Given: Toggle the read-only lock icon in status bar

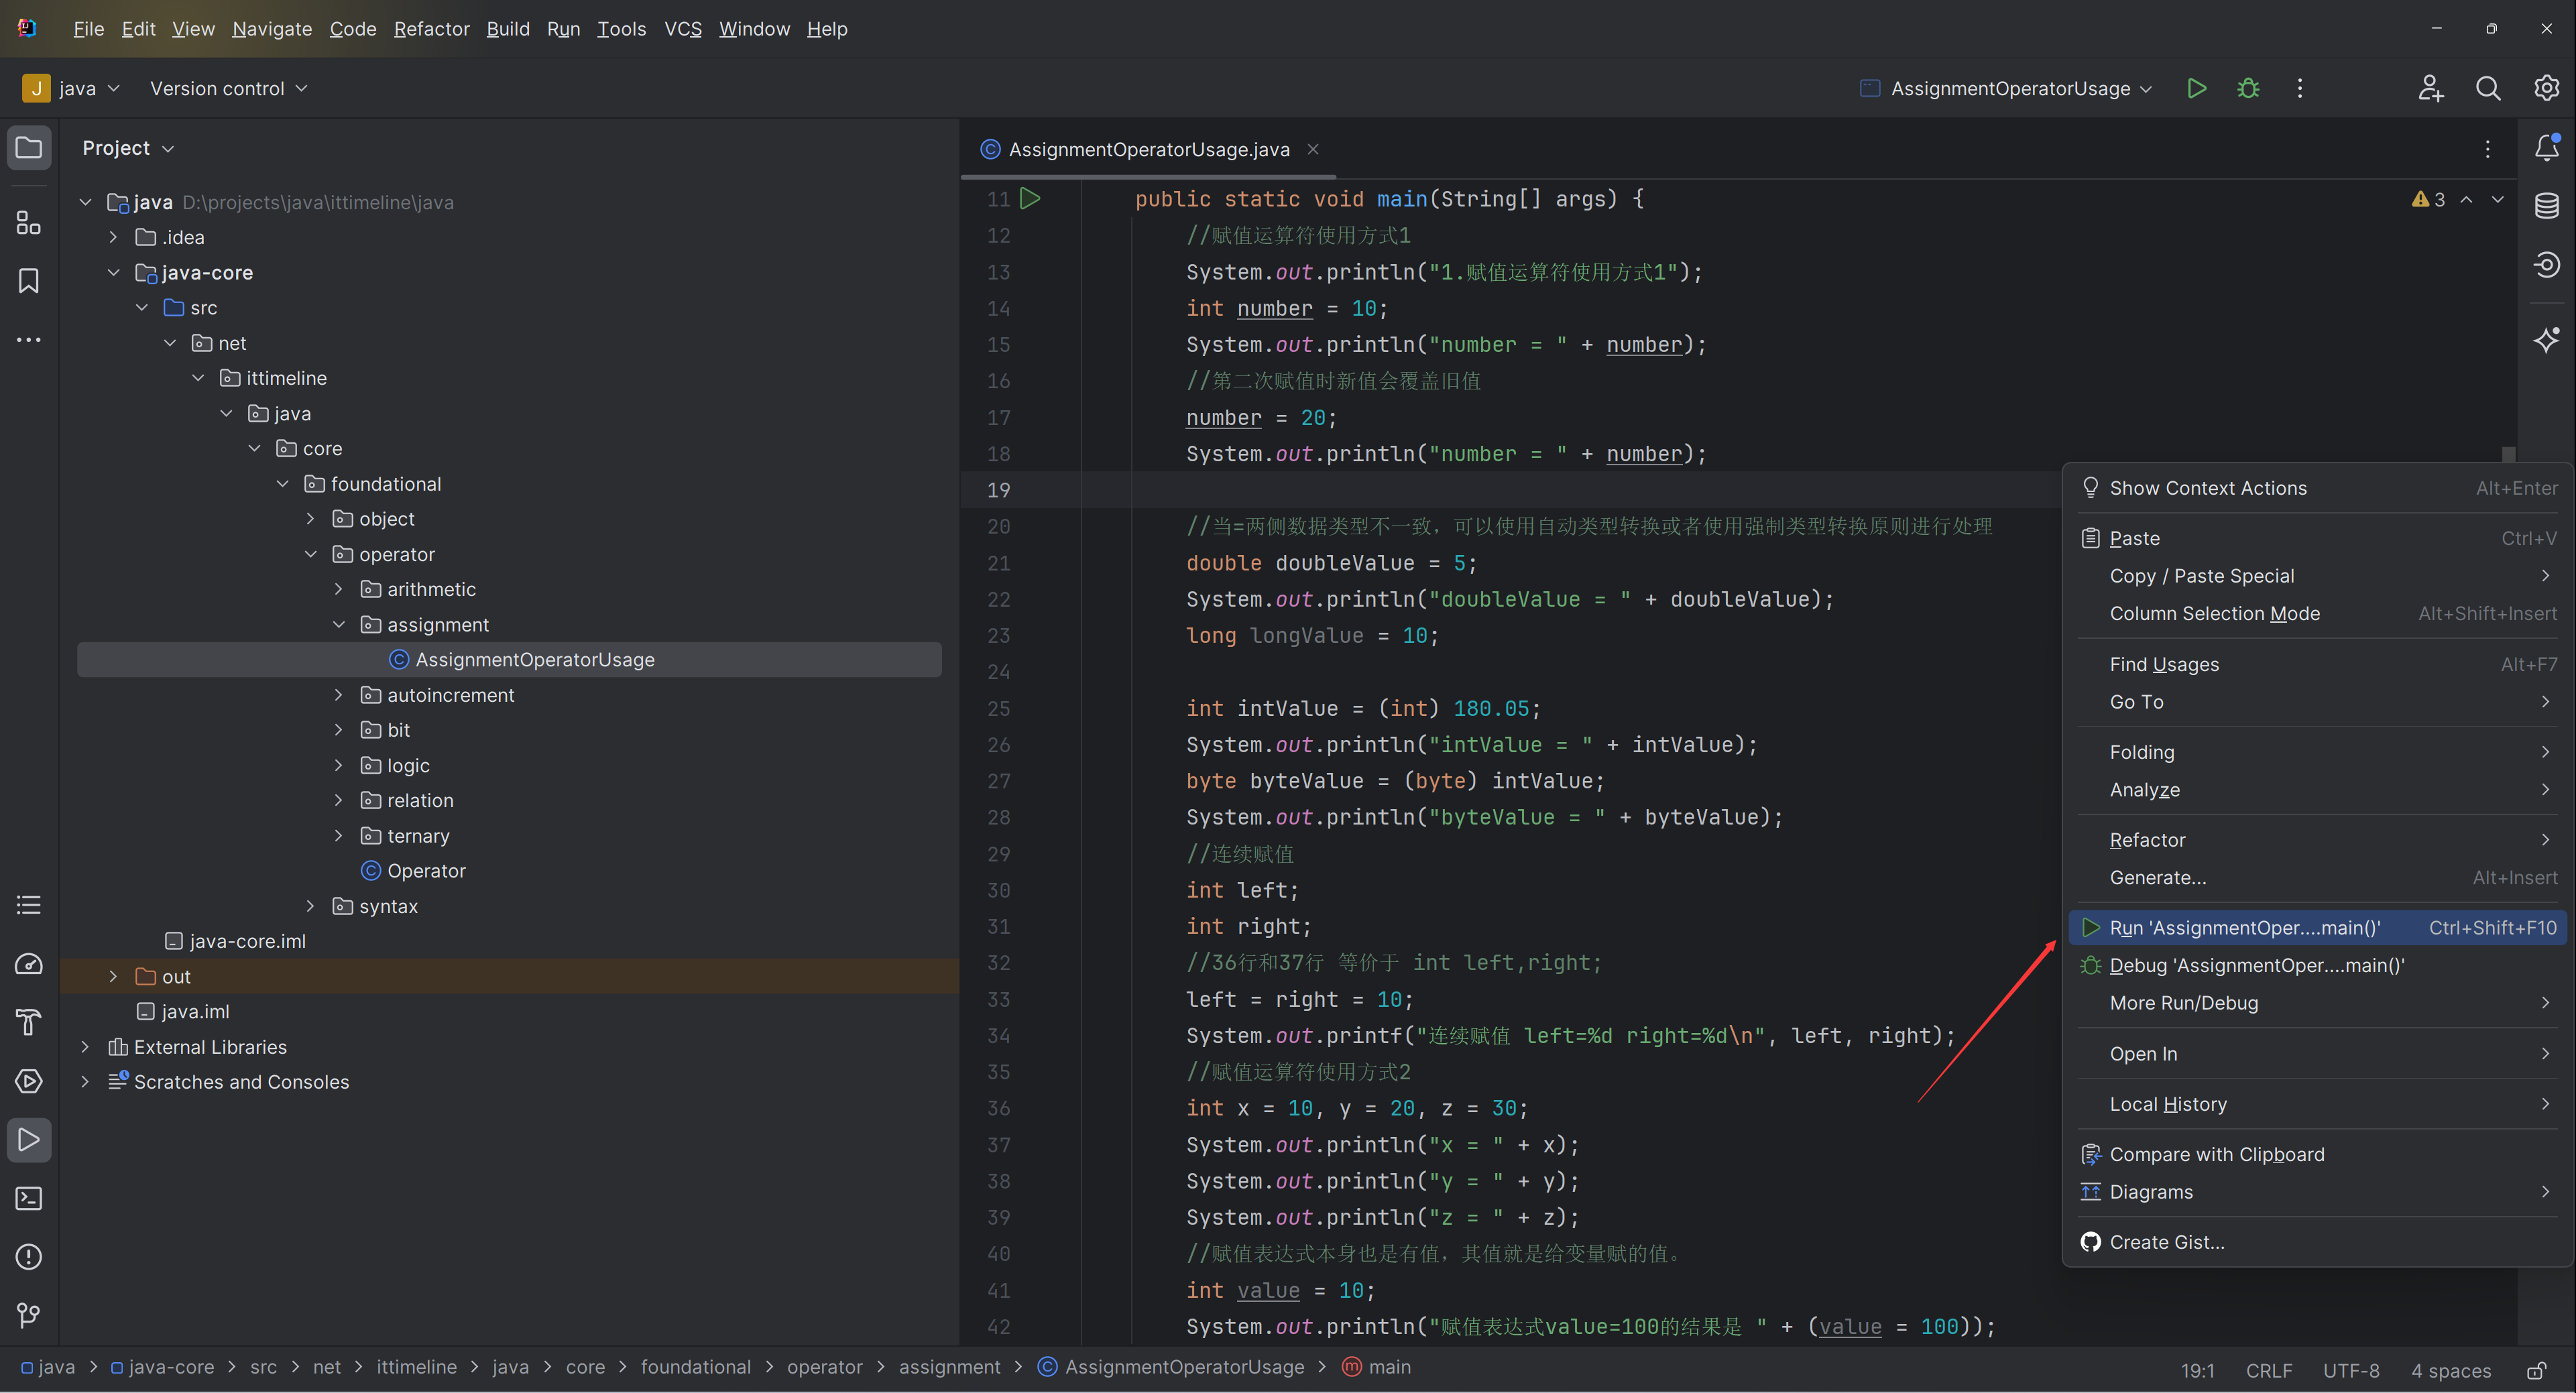Looking at the screenshot, I should pos(2537,1370).
